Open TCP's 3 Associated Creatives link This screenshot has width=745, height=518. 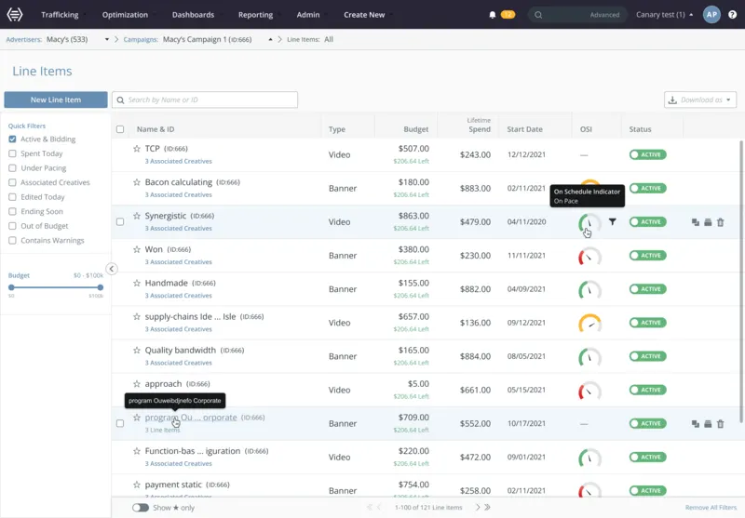tap(178, 161)
